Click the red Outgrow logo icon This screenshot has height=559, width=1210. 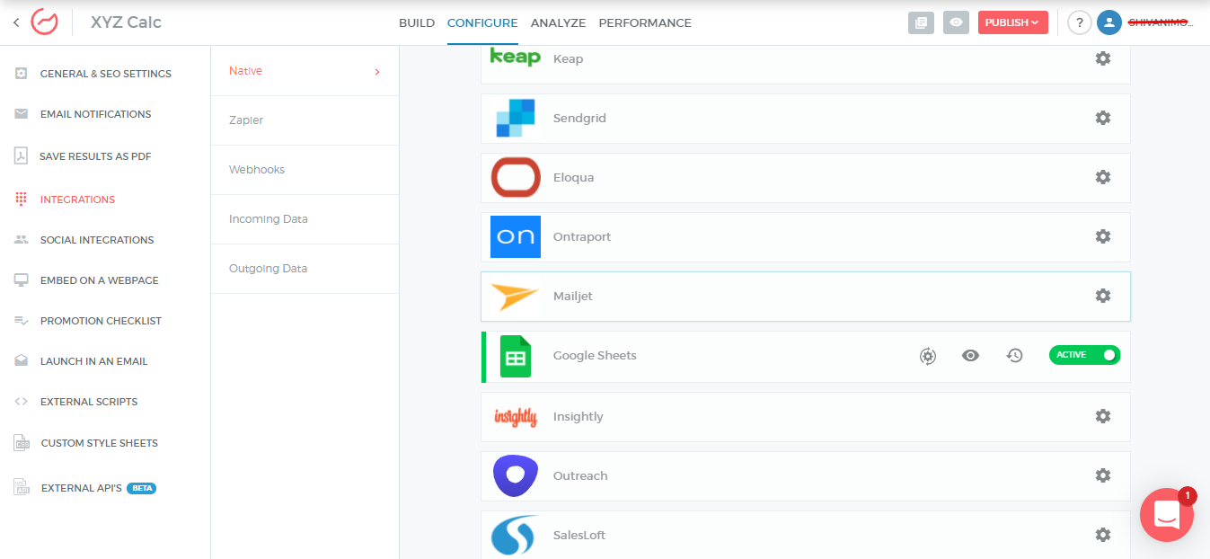pyautogui.click(x=44, y=22)
